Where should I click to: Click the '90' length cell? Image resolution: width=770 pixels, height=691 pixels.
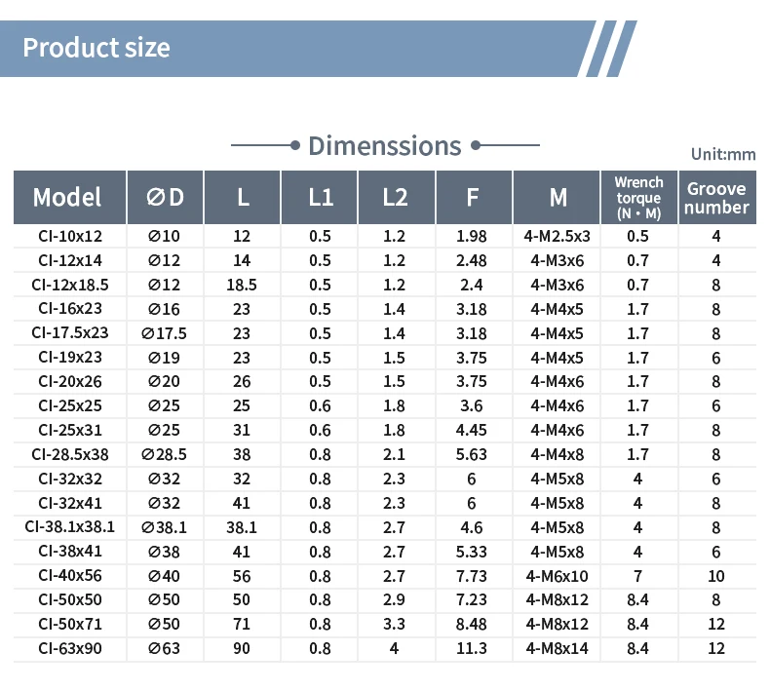(242, 649)
